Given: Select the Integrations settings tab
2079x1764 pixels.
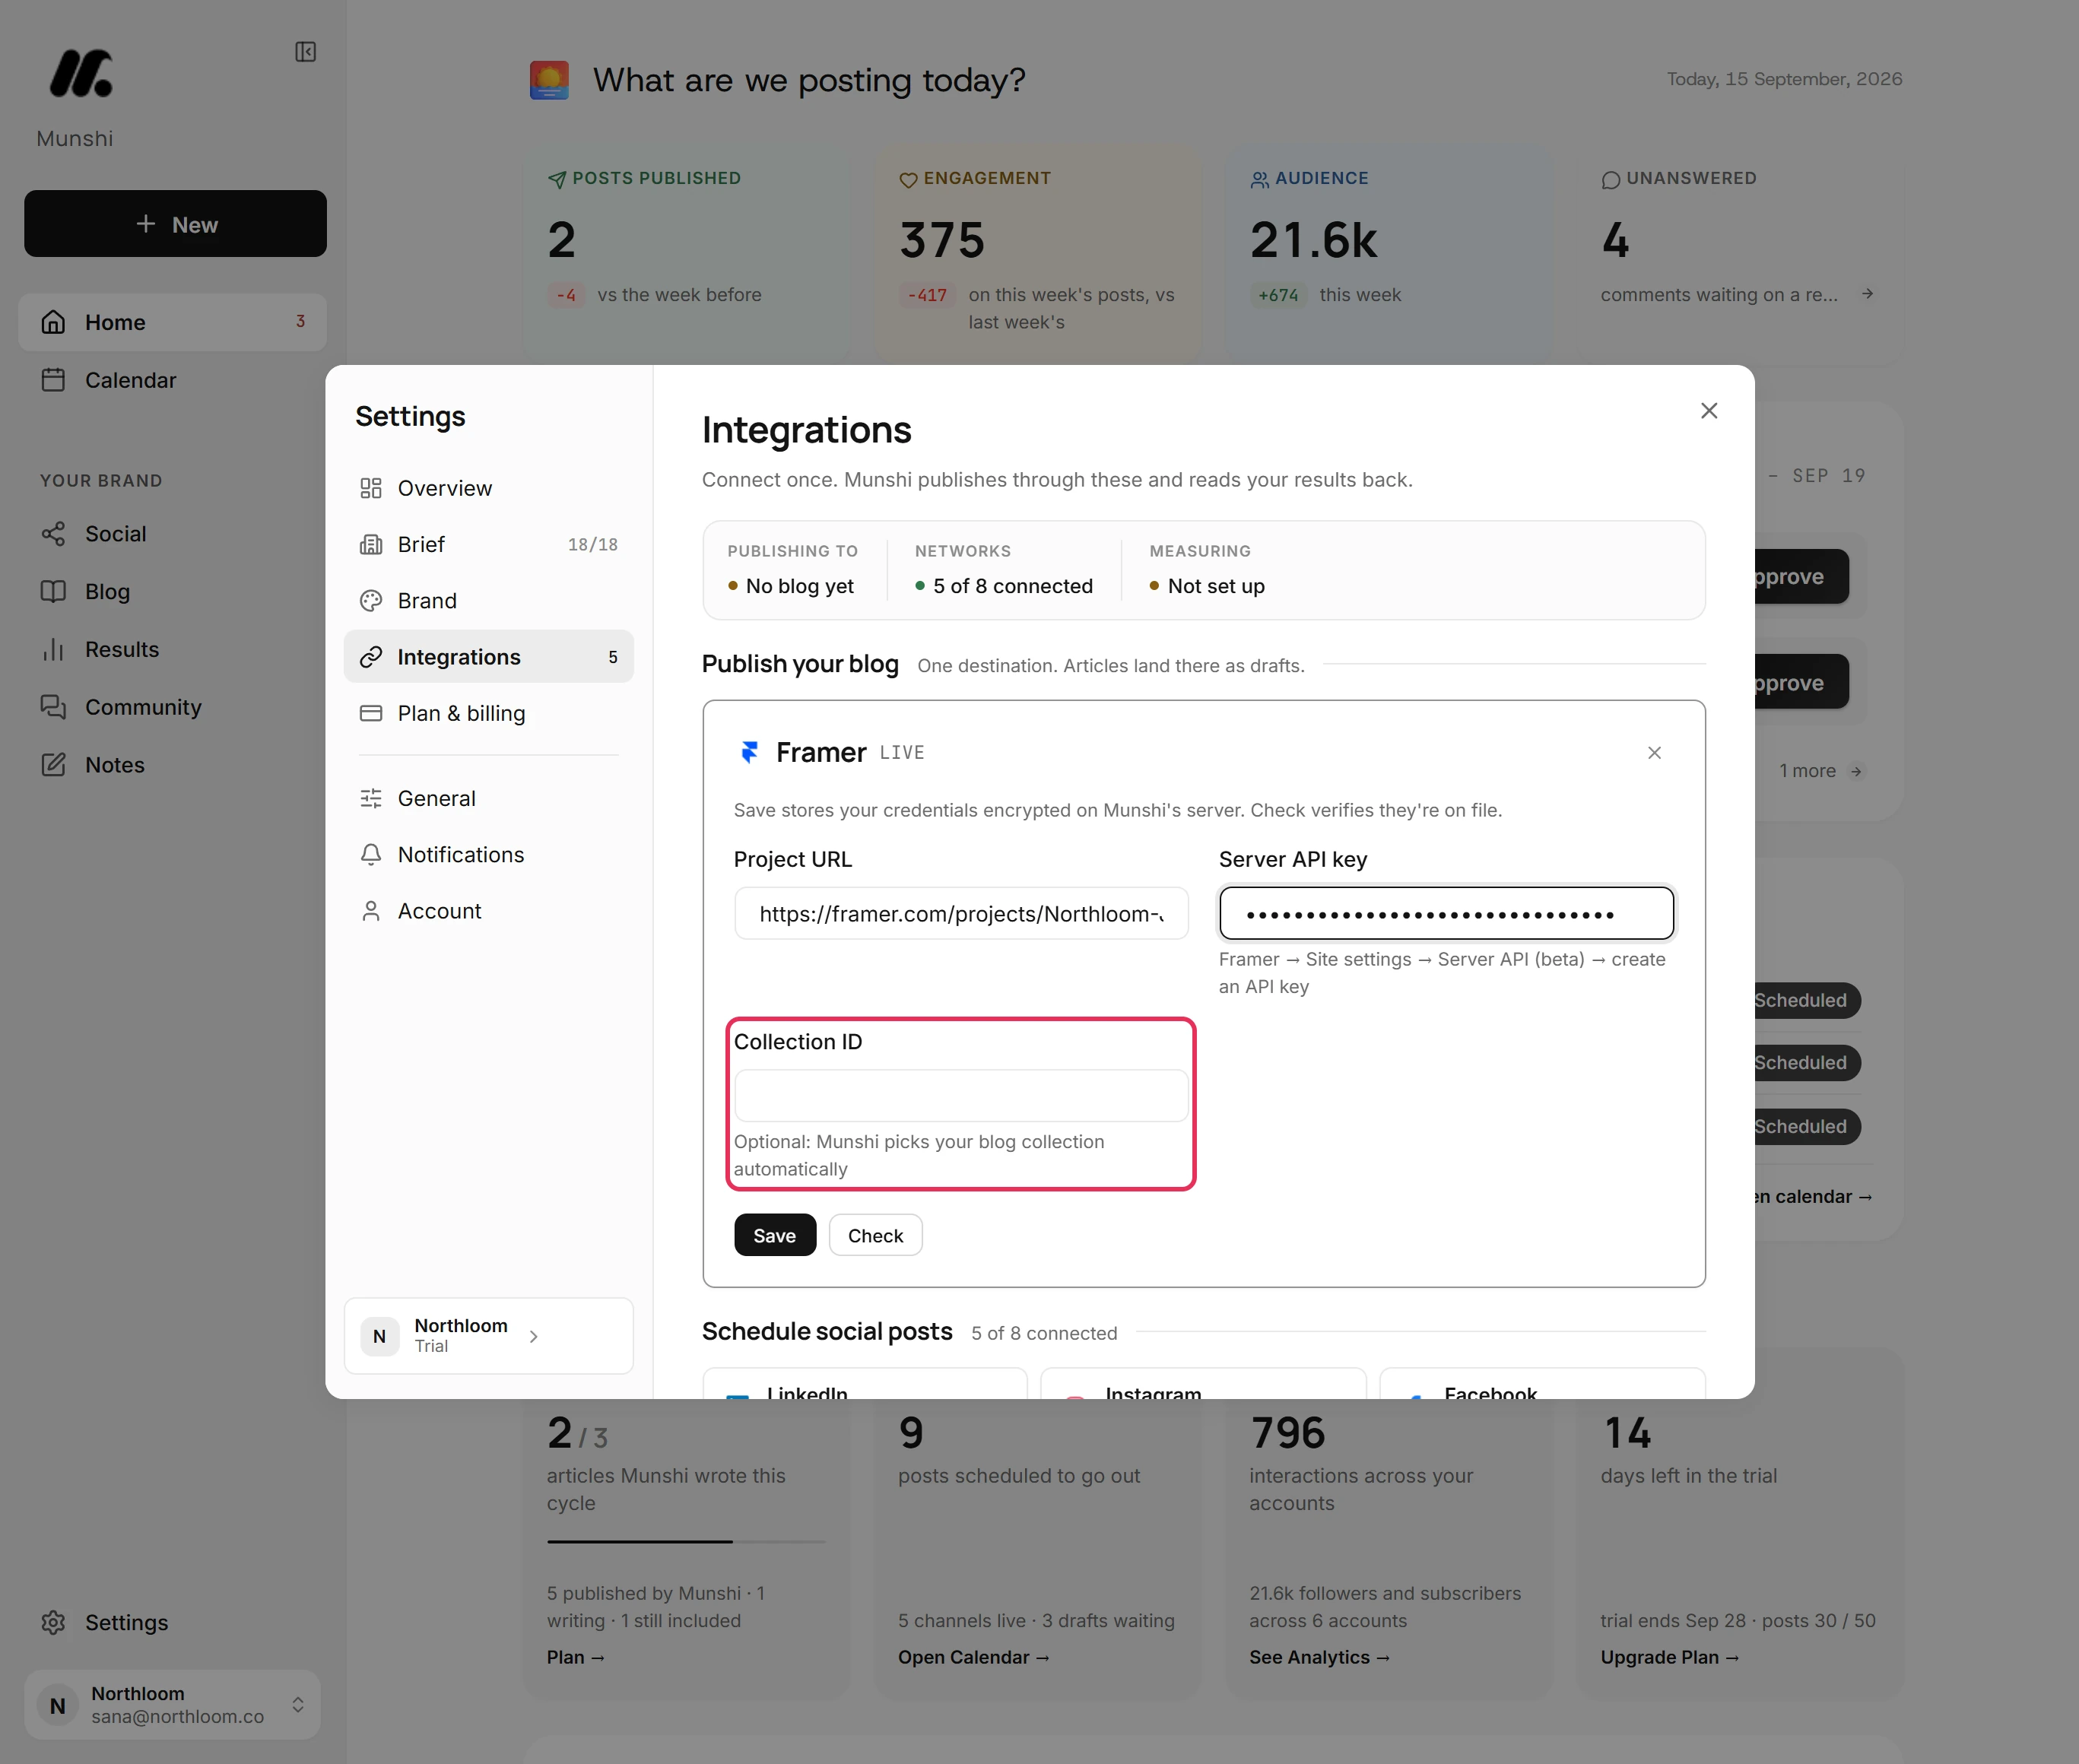Looking at the screenshot, I should [488, 657].
